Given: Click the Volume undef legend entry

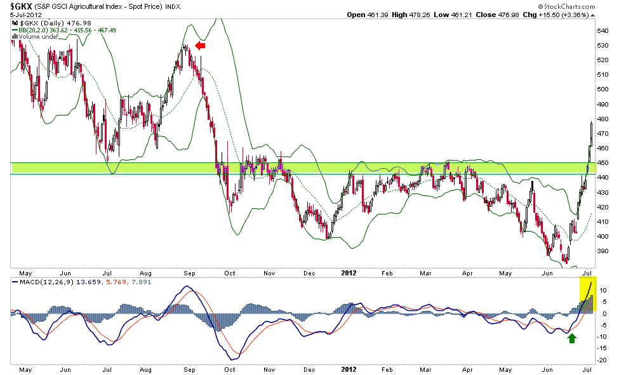Looking at the screenshot, I should 39,37.
